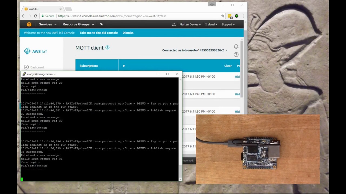This screenshot has width=346, height=194.
Task: Click the AWS IoT logo in sidebar
Action: (x=35, y=51)
